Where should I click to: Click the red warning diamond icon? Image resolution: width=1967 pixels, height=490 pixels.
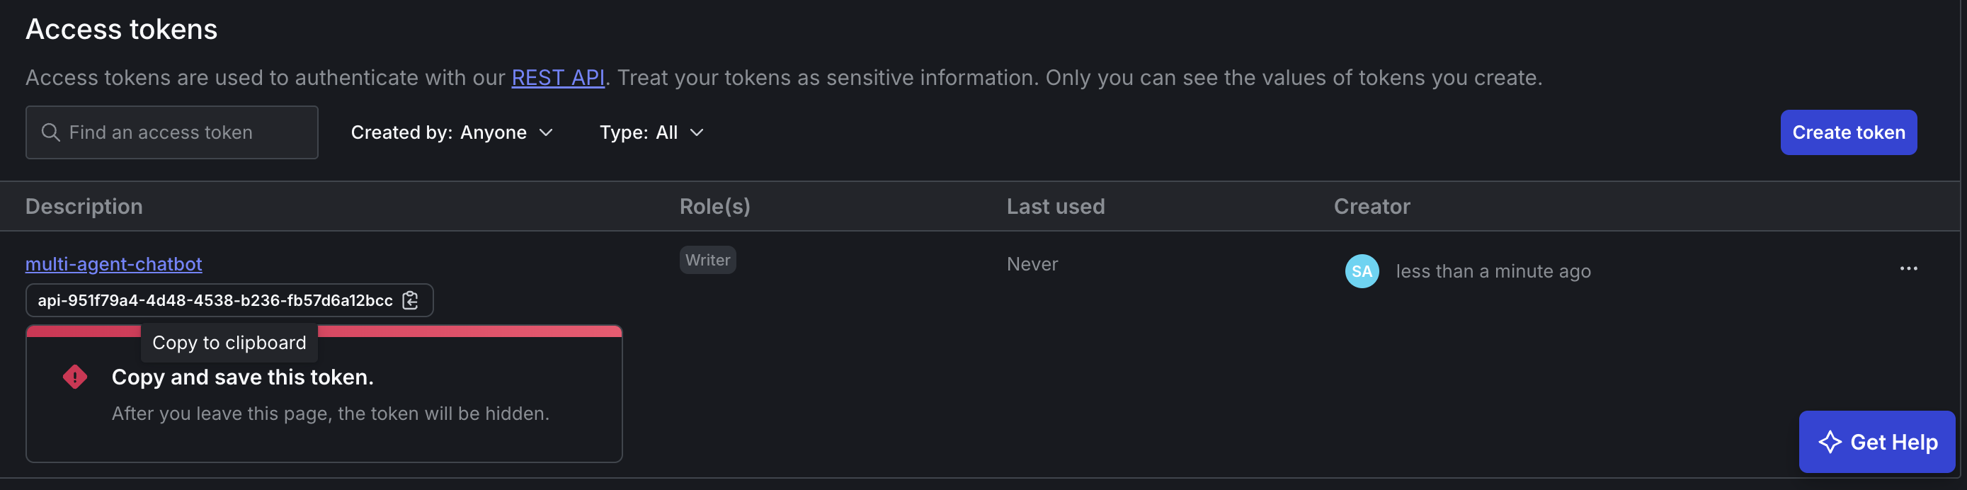click(x=75, y=377)
